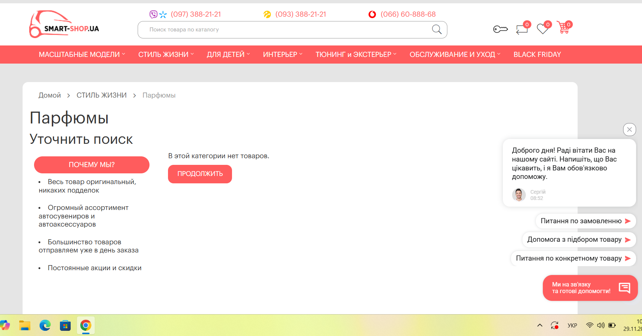Open account login via key icon
642x336 pixels.
coord(500,29)
